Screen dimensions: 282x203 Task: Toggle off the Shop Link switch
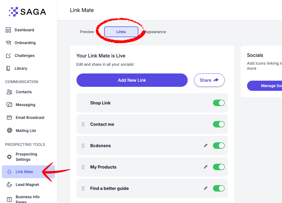pos(219,103)
